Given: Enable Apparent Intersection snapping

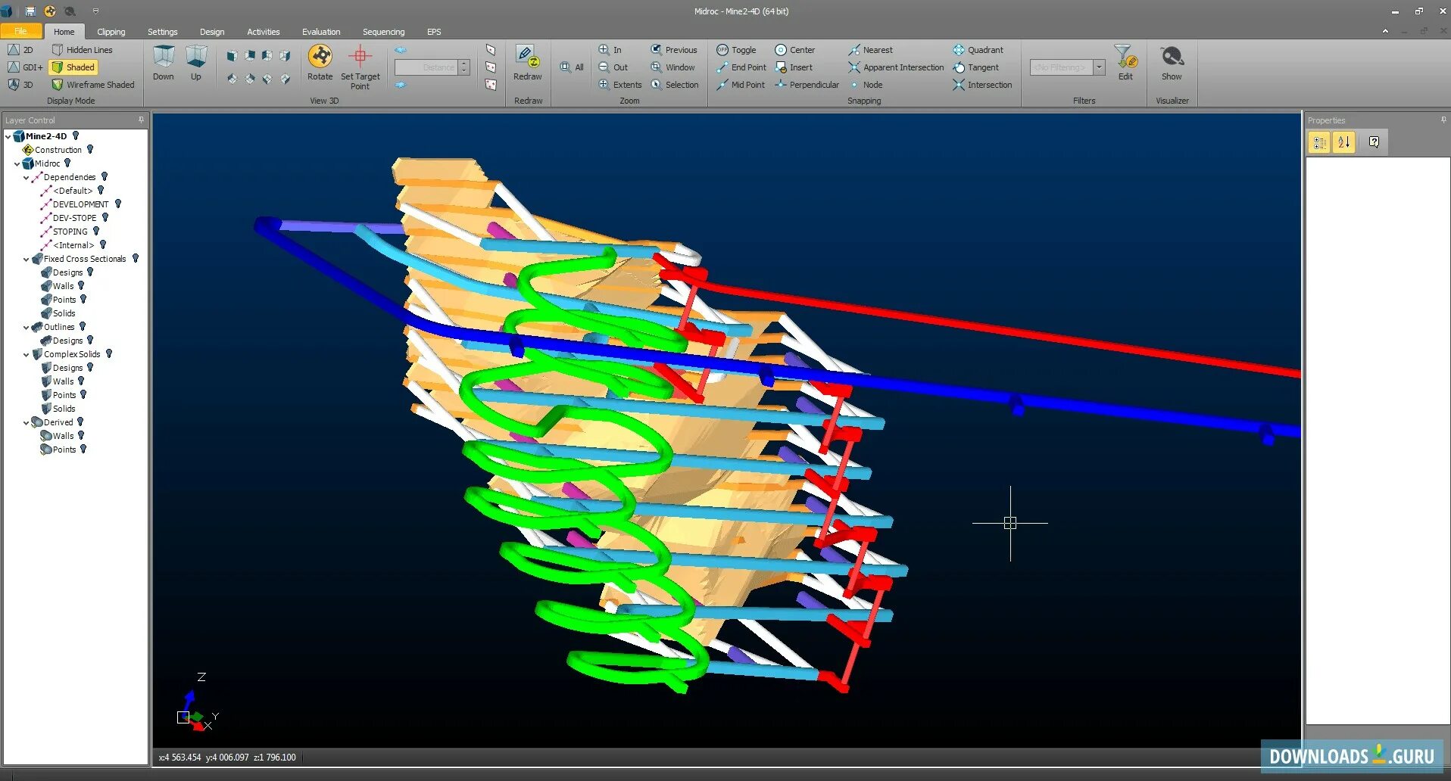Looking at the screenshot, I should pyautogui.click(x=897, y=67).
